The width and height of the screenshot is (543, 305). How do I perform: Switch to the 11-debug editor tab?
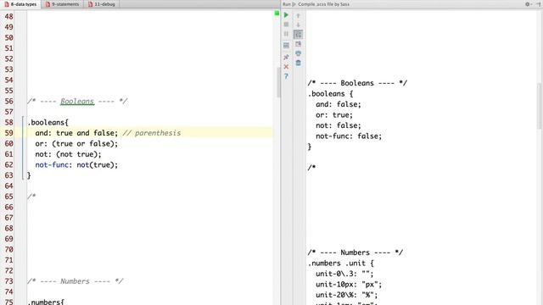(x=102, y=4)
